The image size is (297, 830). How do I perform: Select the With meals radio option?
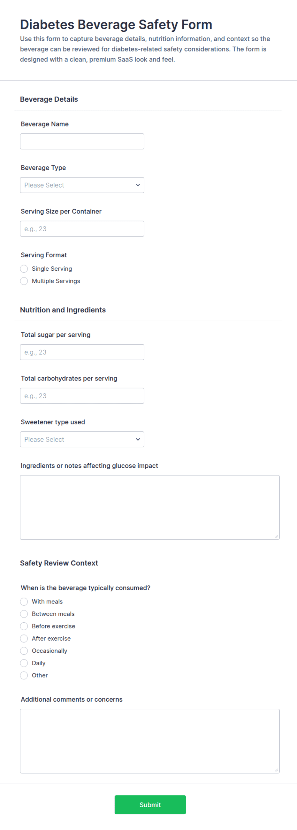[24, 602]
